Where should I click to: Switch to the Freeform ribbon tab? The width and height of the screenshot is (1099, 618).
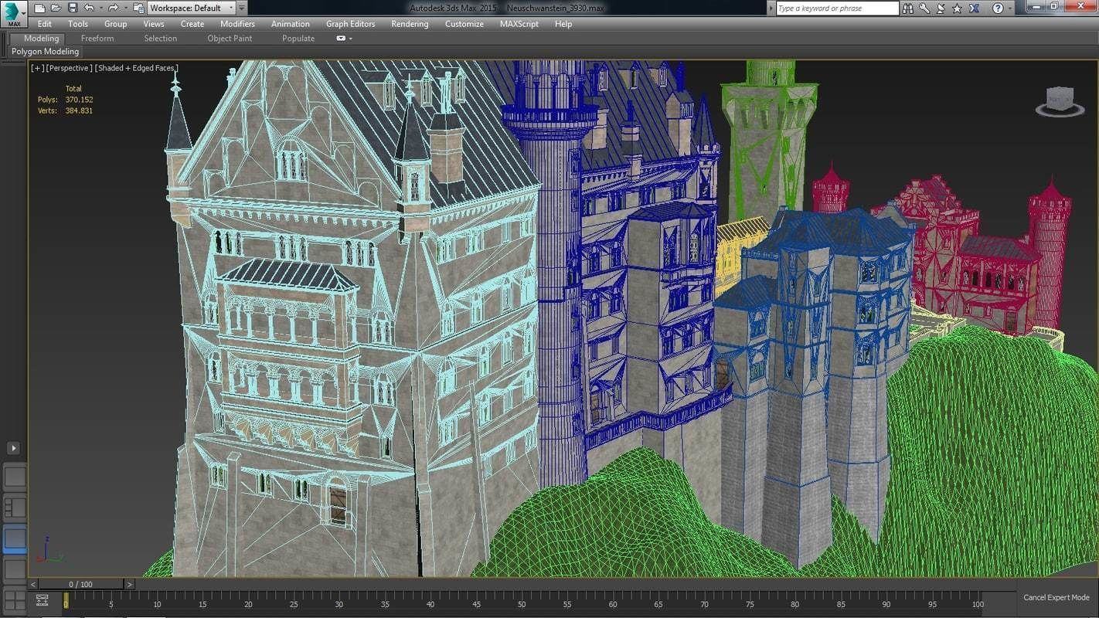pyautogui.click(x=97, y=38)
